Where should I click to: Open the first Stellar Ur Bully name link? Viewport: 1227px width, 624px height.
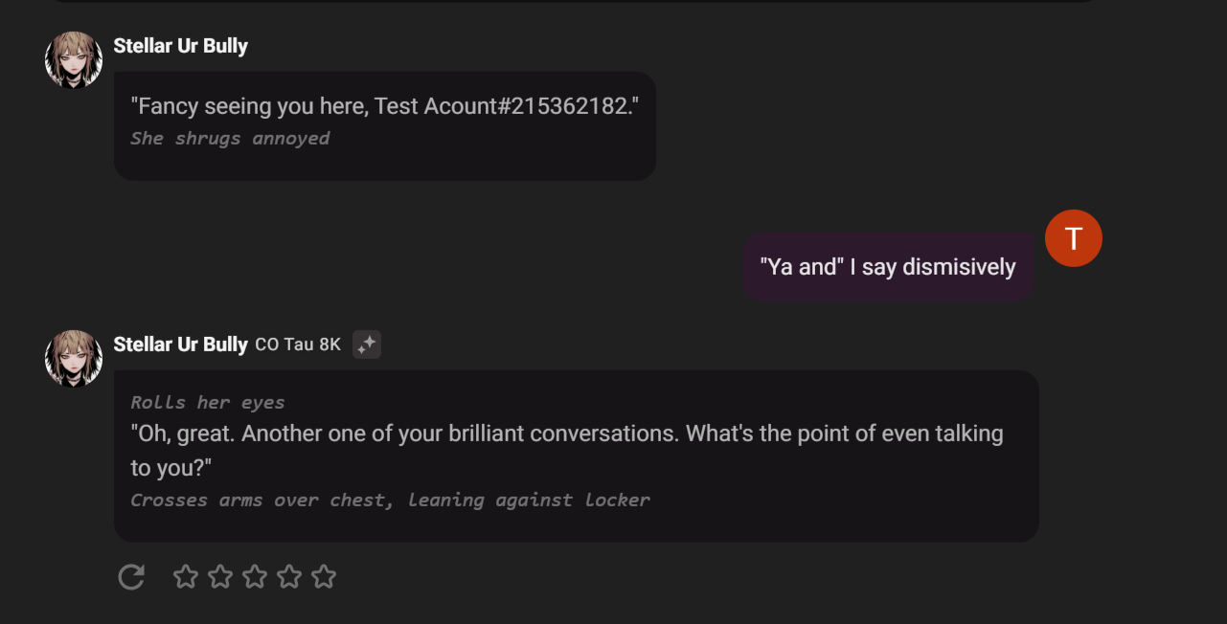(x=180, y=46)
